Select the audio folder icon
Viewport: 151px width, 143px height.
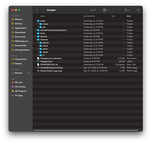(x=38, y=21)
